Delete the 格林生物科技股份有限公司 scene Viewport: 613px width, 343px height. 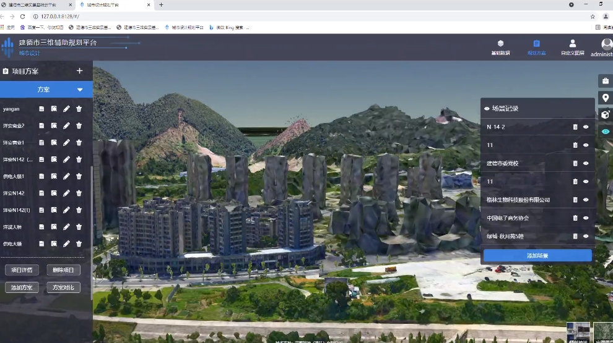point(575,200)
